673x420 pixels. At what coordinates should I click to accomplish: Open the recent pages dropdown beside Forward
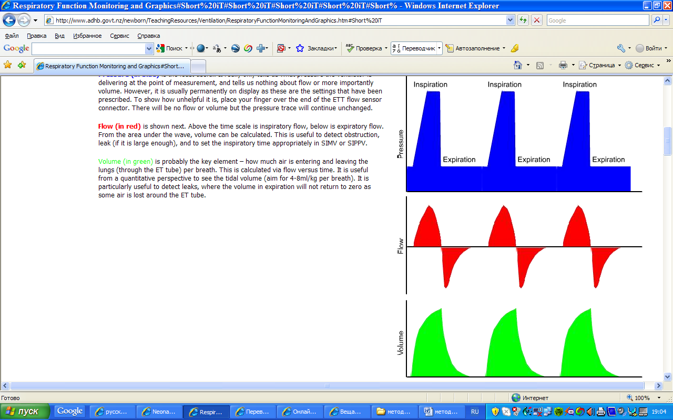click(x=35, y=20)
